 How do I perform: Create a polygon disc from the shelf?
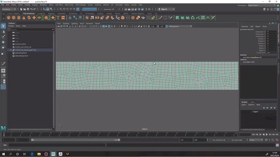(x=39, y=17)
